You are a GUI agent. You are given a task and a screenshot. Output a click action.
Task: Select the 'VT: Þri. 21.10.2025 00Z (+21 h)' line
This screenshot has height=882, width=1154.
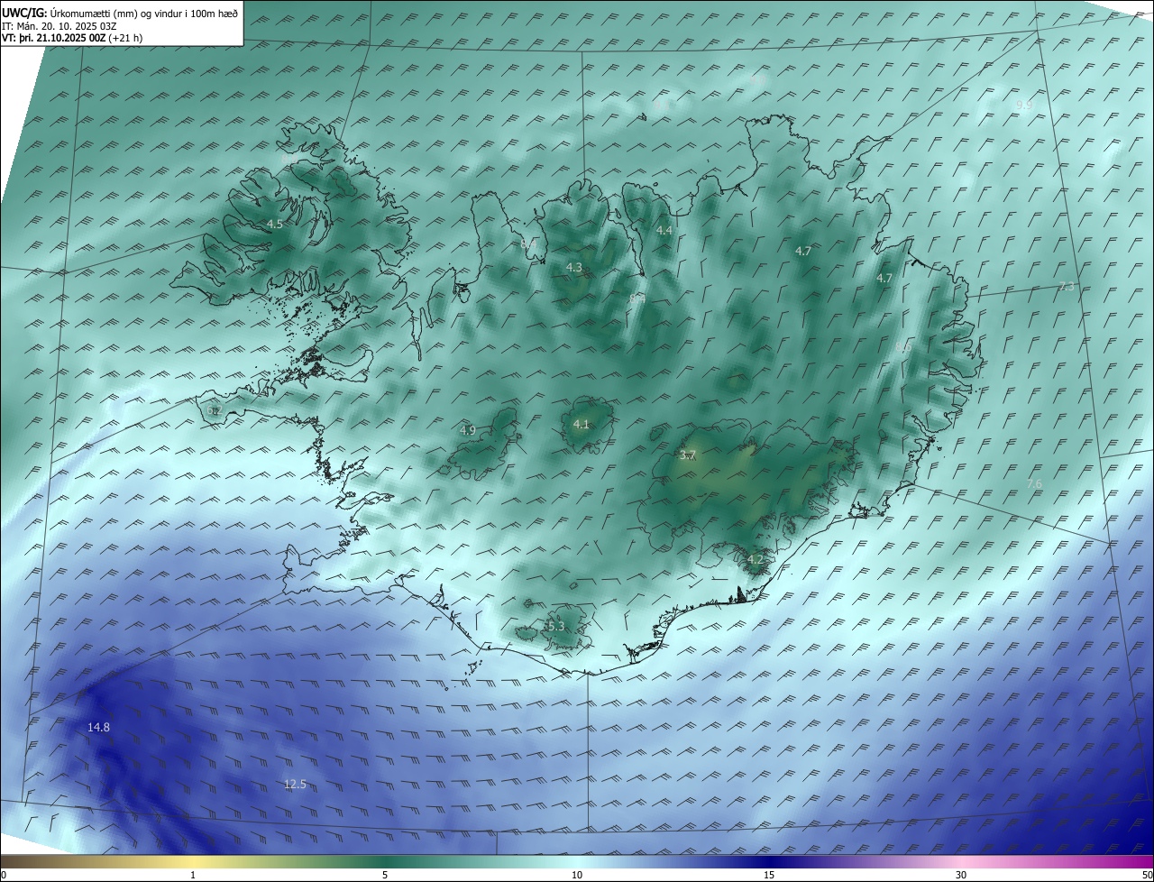pyautogui.click(x=72, y=38)
